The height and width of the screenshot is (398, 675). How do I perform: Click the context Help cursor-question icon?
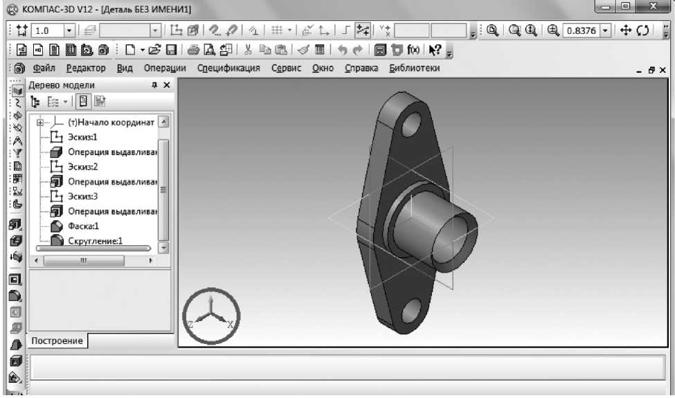(x=435, y=50)
